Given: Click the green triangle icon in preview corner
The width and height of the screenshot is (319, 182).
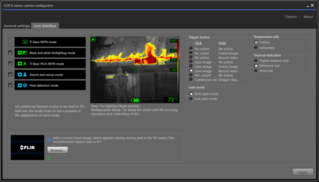Looking at the screenshot, I should 93,40.
